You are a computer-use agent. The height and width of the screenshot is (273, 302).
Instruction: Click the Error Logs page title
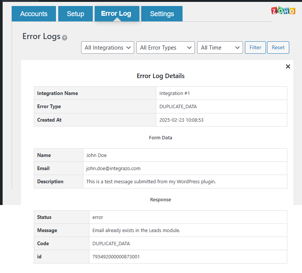(x=41, y=36)
